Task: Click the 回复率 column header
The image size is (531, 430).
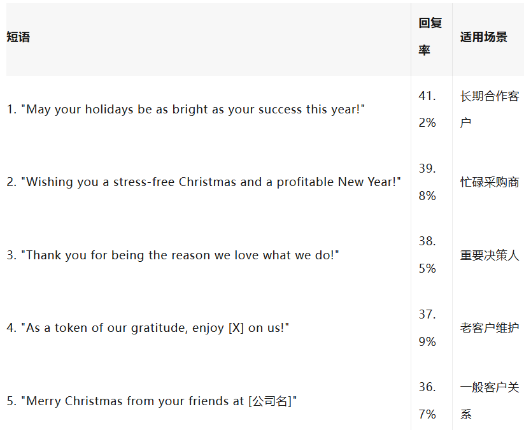Action: 430,37
